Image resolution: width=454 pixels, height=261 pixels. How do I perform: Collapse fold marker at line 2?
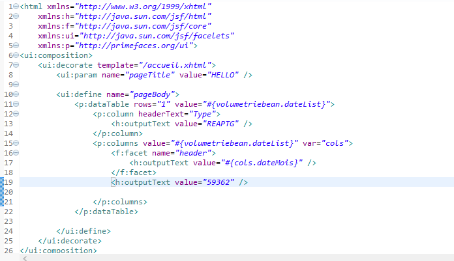tap(16, 16)
